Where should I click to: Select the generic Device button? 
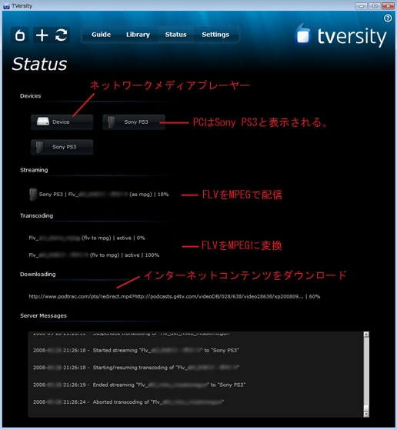(x=62, y=122)
